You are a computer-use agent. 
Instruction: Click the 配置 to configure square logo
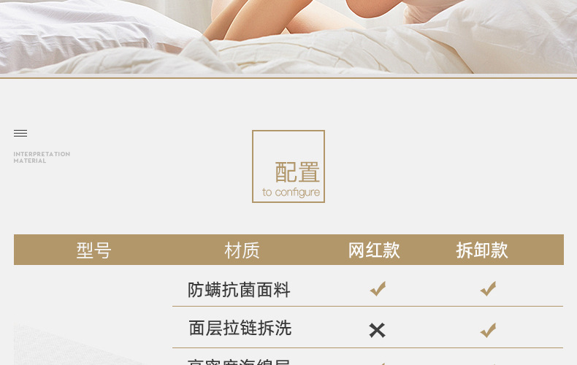288,166
